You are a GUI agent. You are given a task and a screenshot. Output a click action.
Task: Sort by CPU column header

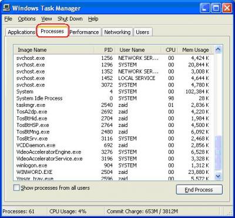(x=170, y=50)
